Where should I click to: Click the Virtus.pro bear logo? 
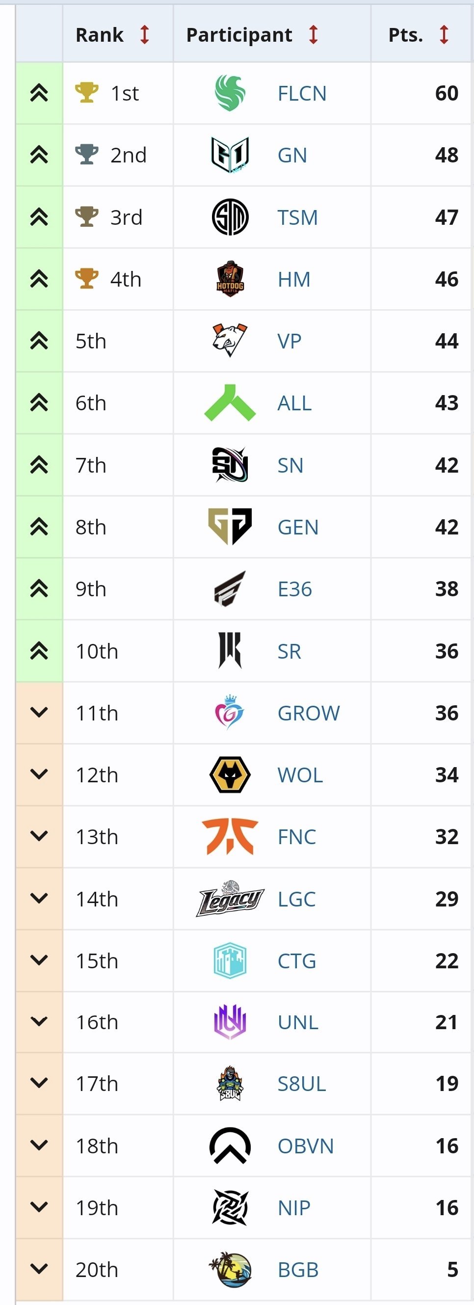[x=230, y=341]
